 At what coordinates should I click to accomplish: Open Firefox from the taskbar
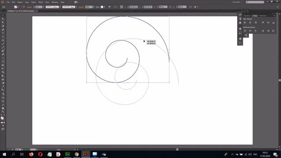click(x=31, y=154)
